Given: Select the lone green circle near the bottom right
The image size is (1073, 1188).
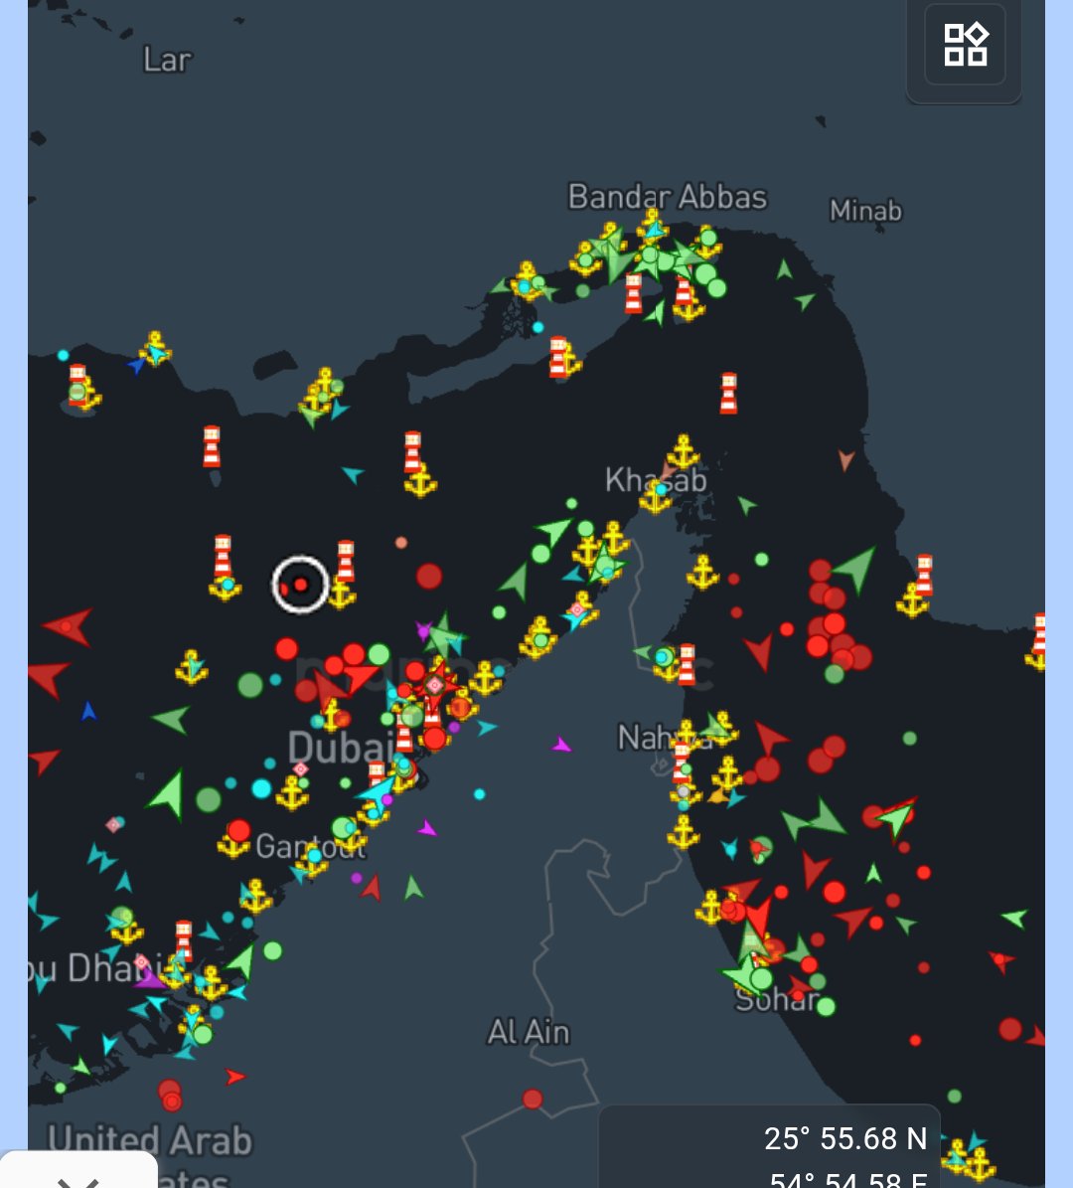Looking at the screenshot, I should [x=954, y=1097].
